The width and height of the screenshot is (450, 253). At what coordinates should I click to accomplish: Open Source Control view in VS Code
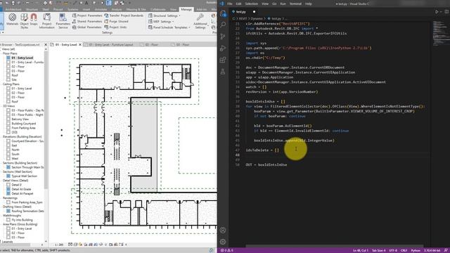pyautogui.click(x=223, y=37)
